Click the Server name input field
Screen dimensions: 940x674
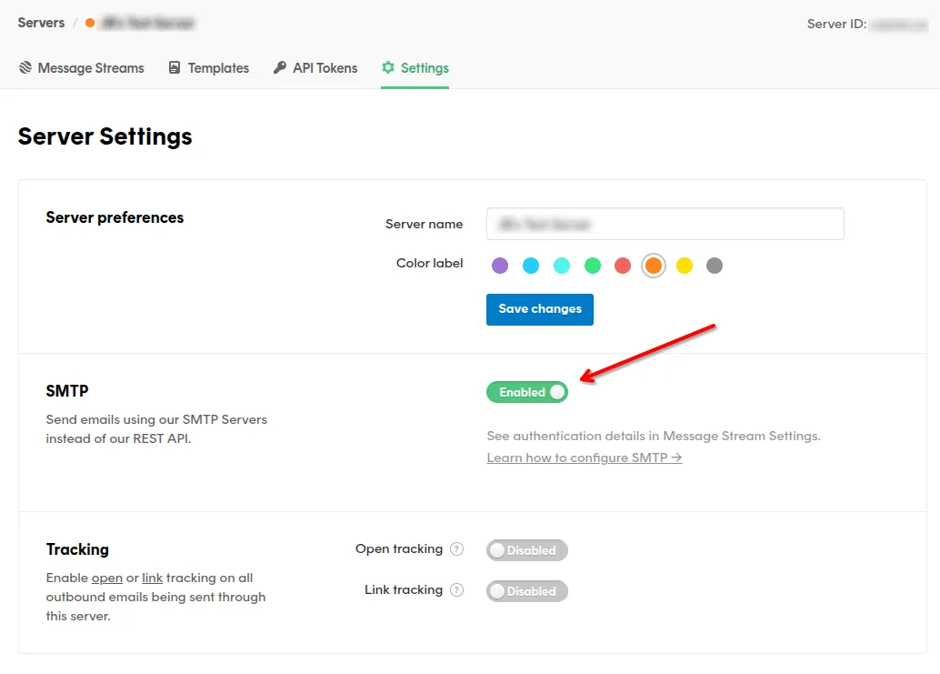pos(665,224)
